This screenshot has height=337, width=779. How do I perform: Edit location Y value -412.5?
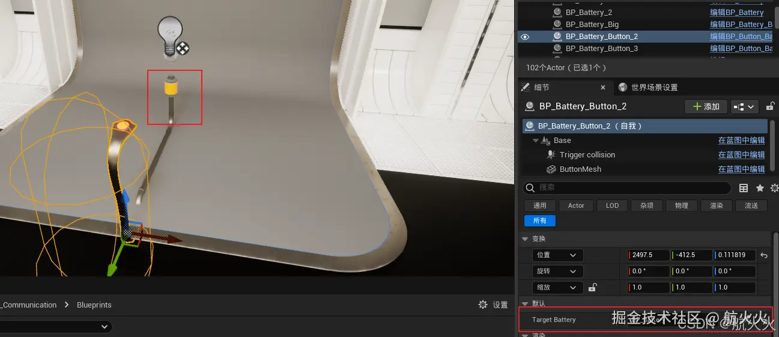692,255
